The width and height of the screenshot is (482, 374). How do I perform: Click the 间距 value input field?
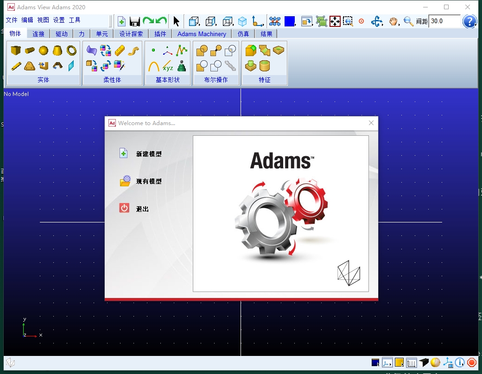[443, 21]
